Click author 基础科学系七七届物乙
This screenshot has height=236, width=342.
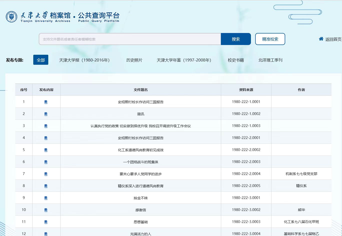click(301, 234)
